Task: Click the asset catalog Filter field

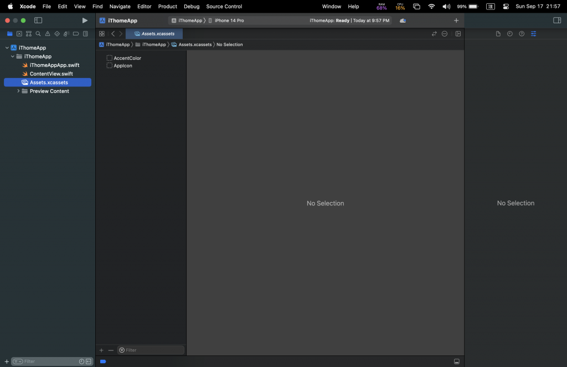Action: click(x=151, y=350)
